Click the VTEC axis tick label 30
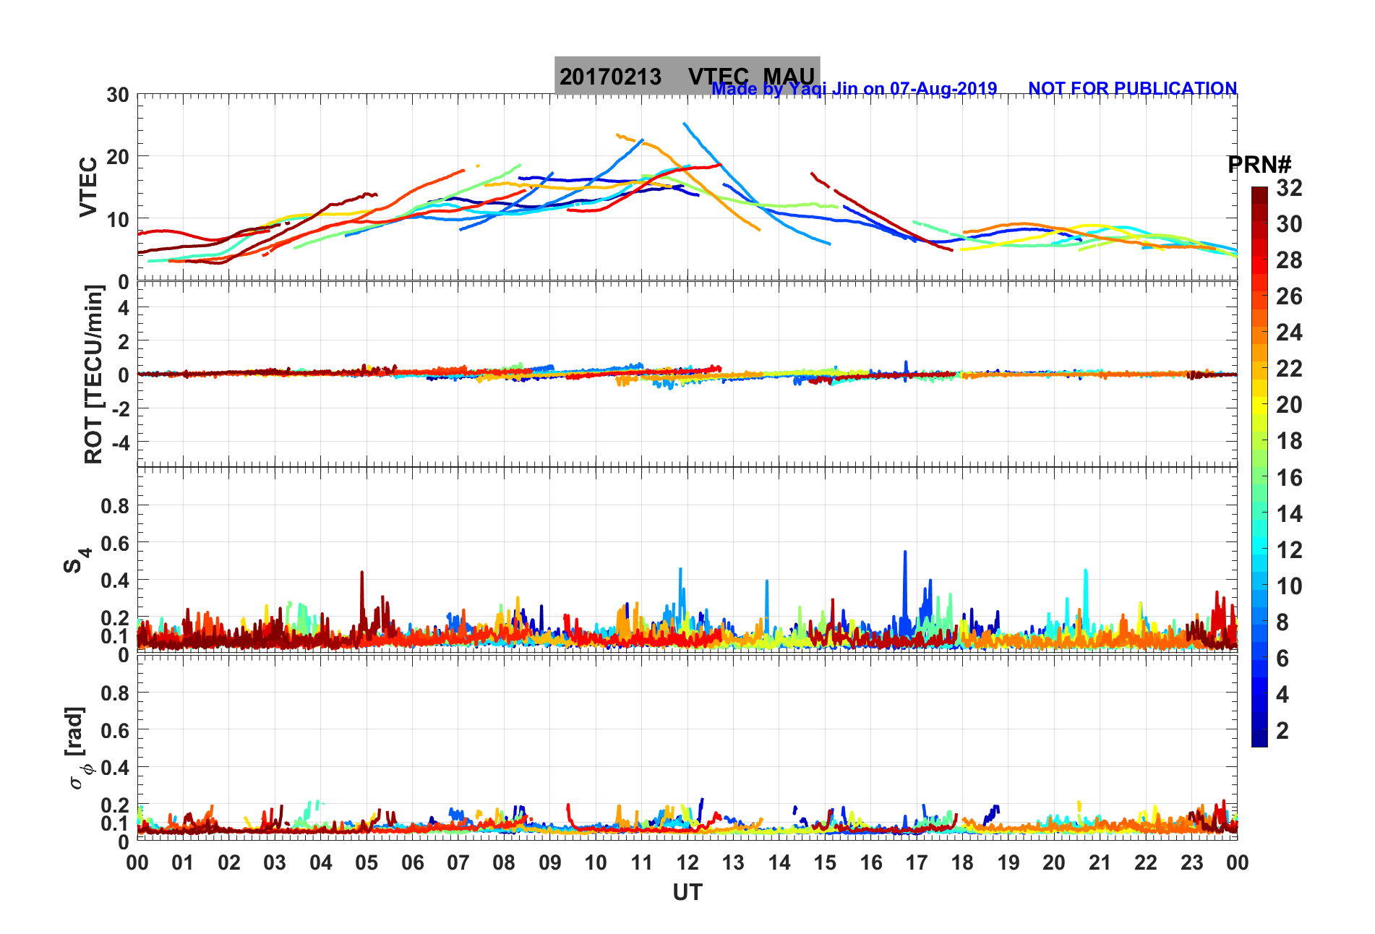This screenshot has height=934, width=1375. 118,95
